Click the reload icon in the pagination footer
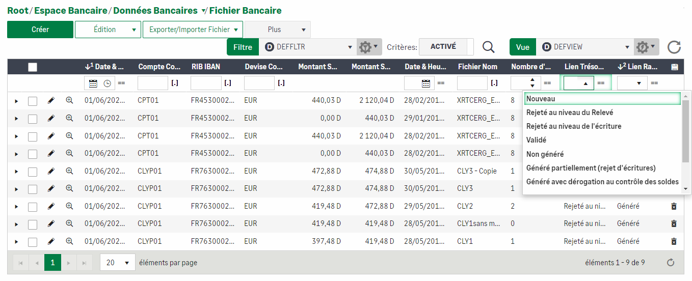 click(671, 263)
